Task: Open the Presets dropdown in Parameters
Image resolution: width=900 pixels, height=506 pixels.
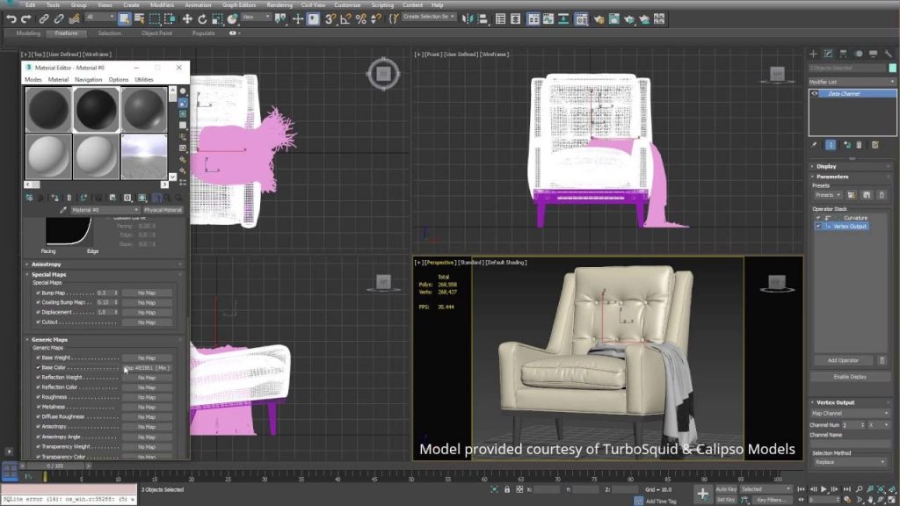Action: [x=828, y=195]
